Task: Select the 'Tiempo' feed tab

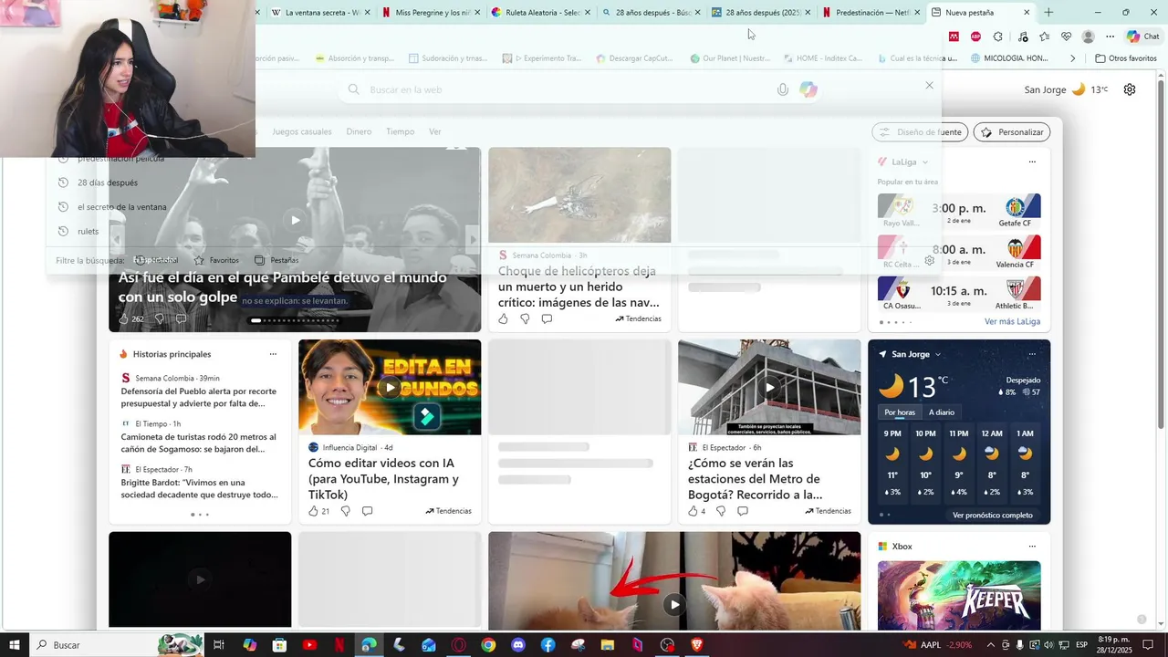Action: click(400, 132)
